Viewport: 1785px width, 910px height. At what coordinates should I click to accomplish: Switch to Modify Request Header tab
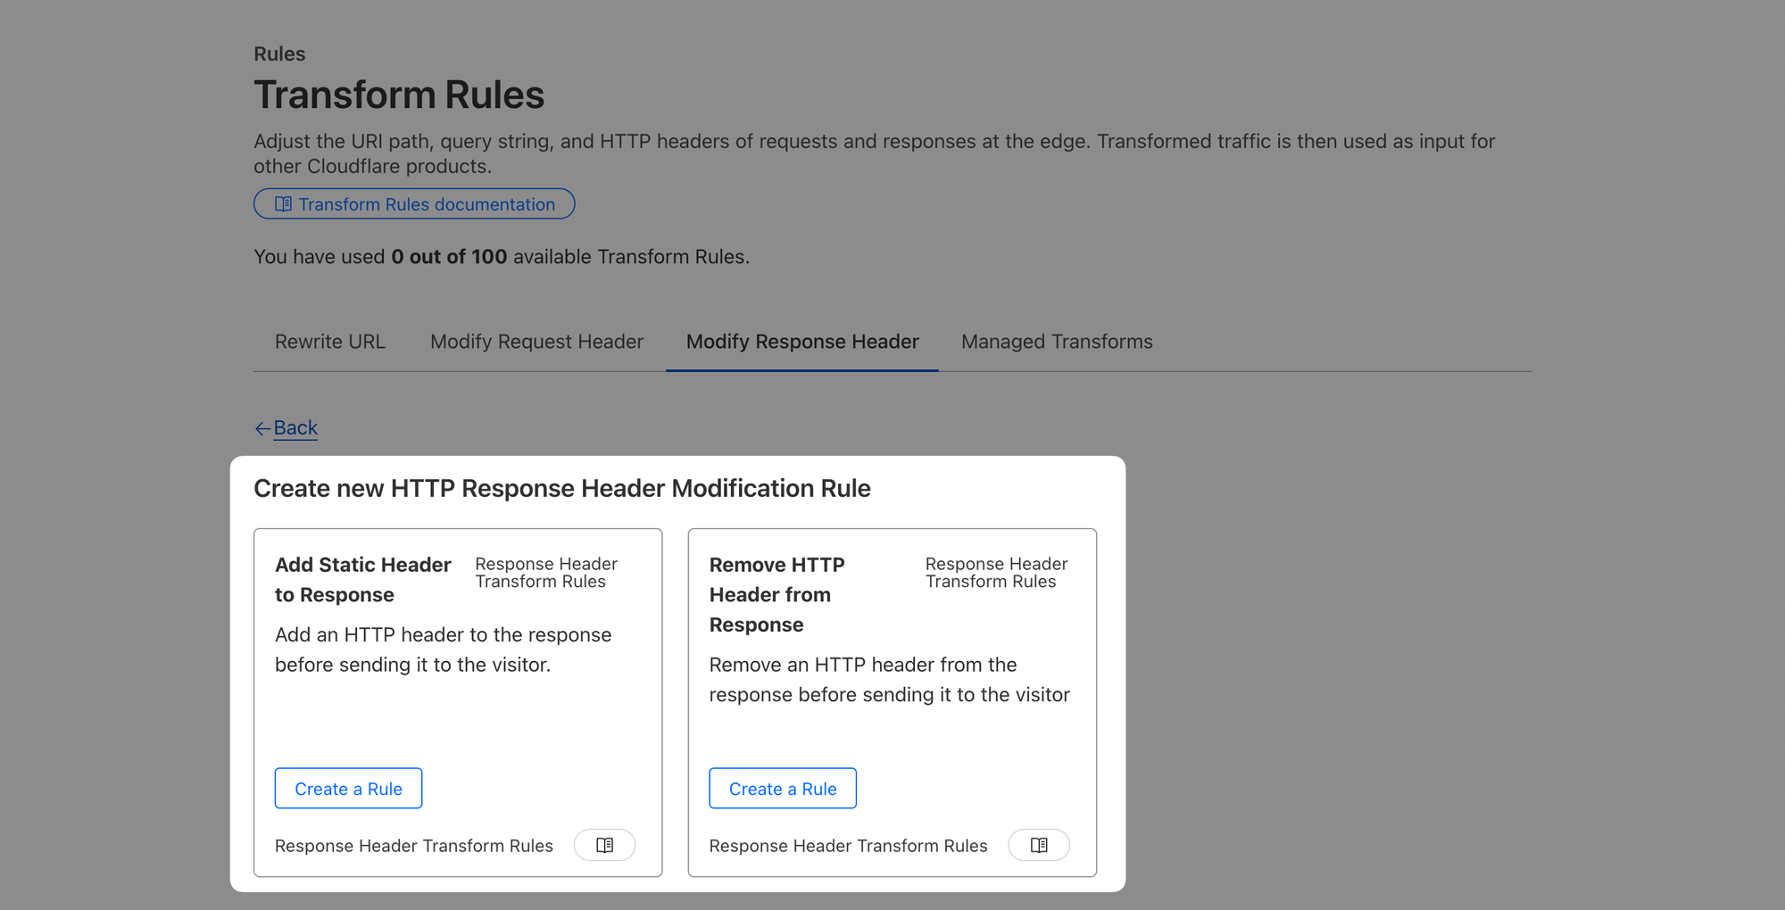(536, 342)
